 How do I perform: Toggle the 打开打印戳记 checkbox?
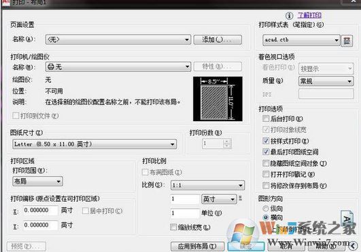(266, 174)
